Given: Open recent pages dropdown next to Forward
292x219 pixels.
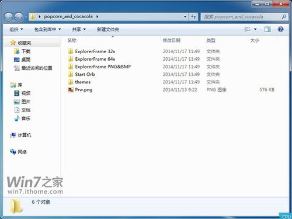Looking at the screenshot, I should (x=26, y=17).
